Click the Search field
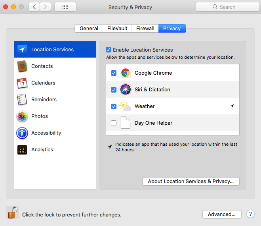The image size is (261, 226). tap(228, 7)
